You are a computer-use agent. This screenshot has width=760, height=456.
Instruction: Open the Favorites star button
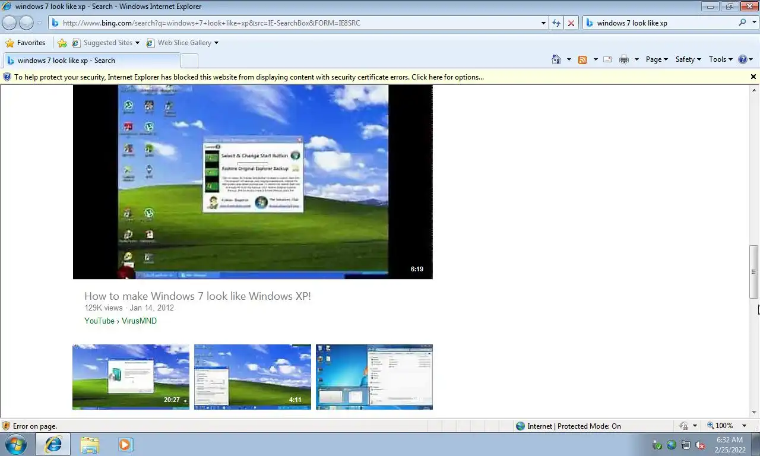coord(26,43)
